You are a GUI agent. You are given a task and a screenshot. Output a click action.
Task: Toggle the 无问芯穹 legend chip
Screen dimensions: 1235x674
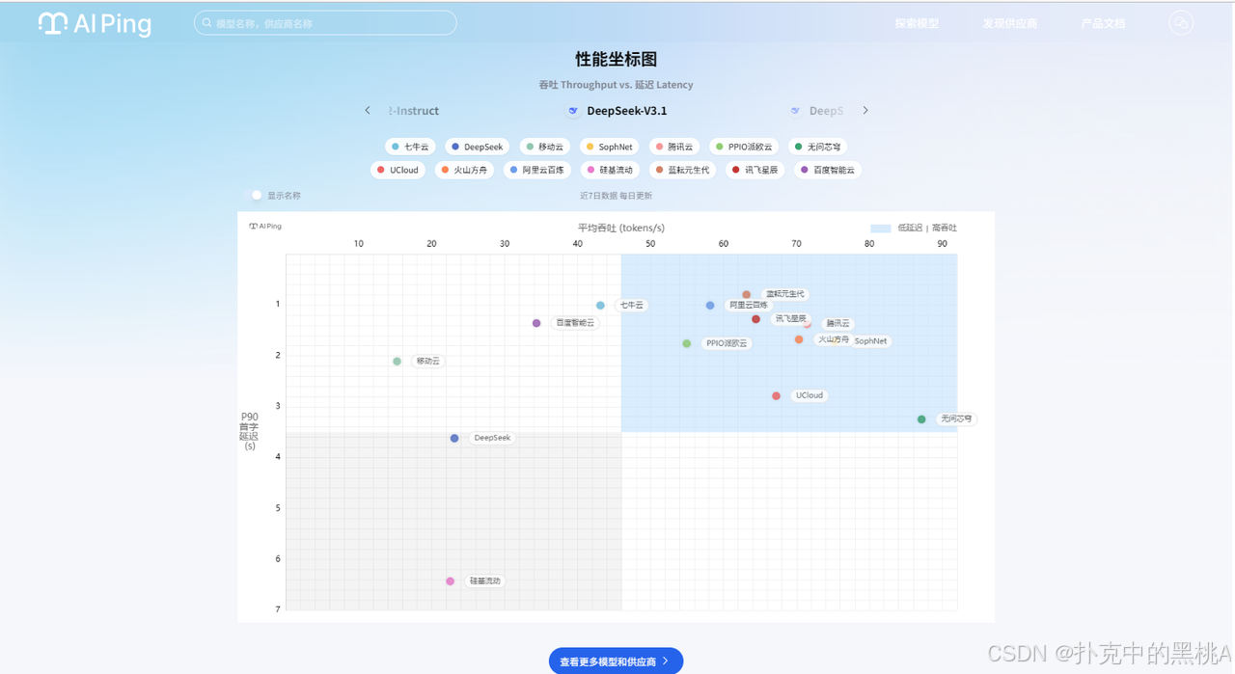(x=818, y=147)
